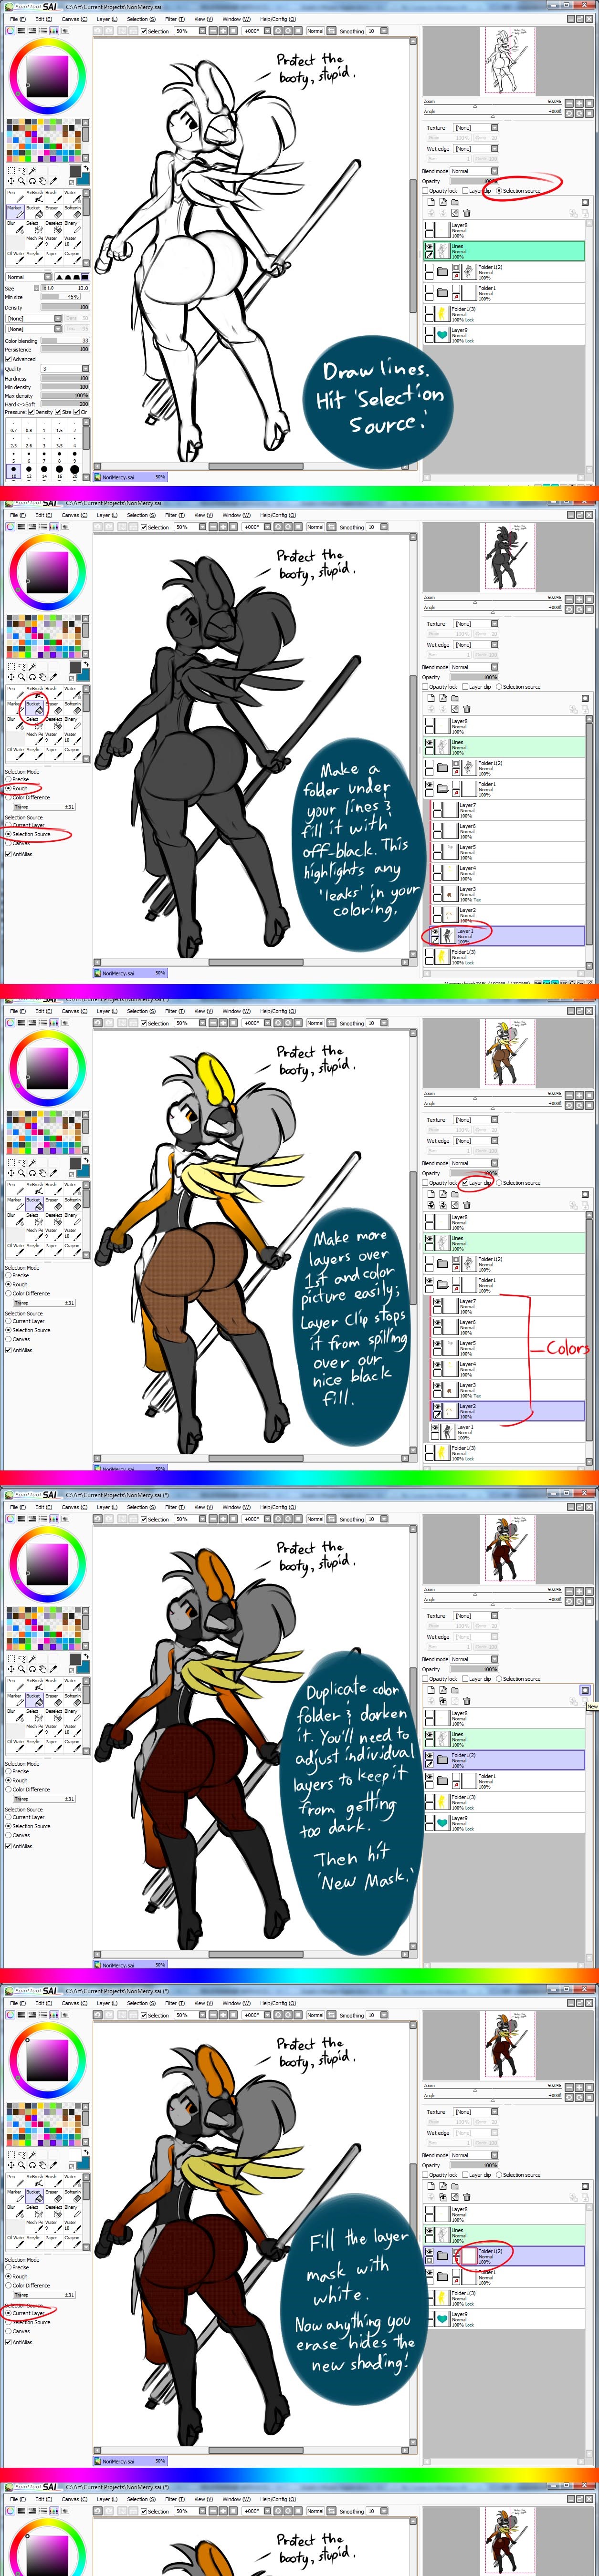In 'Make more layers' step, click Folder1 open-folder icon
The width and height of the screenshot is (599, 2576).
[442, 1283]
